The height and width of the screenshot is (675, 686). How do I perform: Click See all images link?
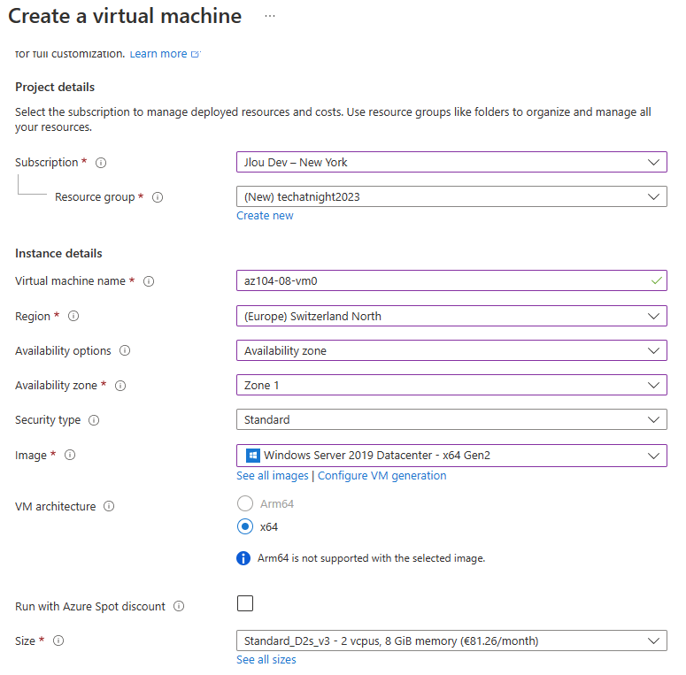(273, 476)
